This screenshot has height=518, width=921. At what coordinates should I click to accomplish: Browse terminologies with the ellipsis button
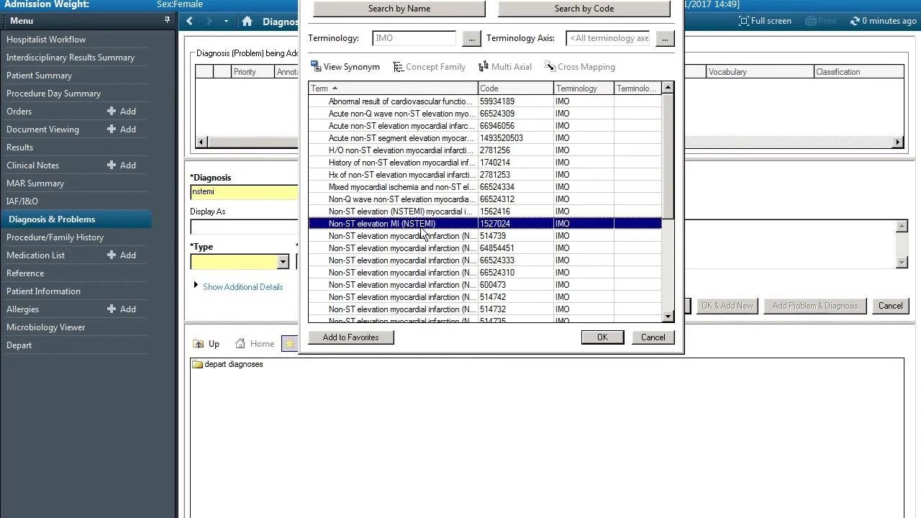(x=471, y=38)
